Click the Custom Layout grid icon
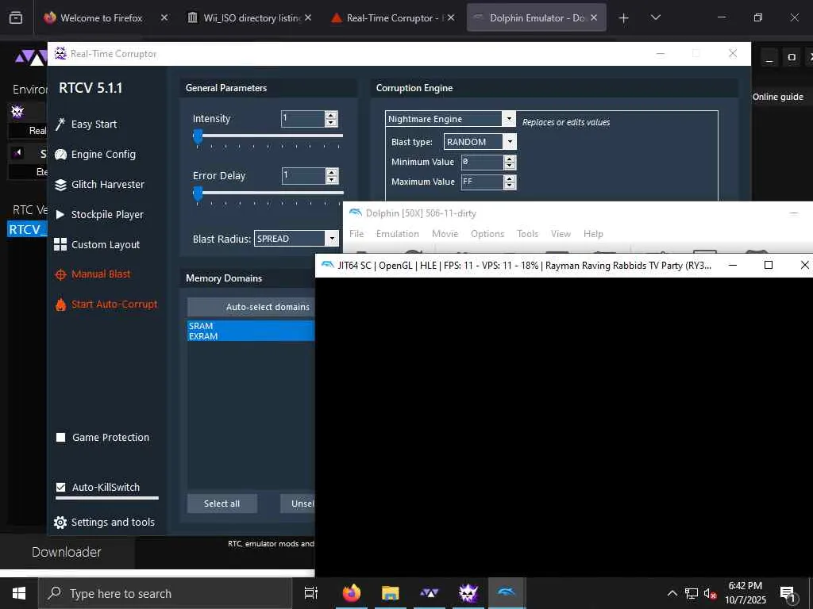813x609 pixels. click(x=60, y=244)
